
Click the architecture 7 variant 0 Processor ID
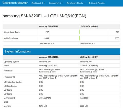(x=99, y=77)
